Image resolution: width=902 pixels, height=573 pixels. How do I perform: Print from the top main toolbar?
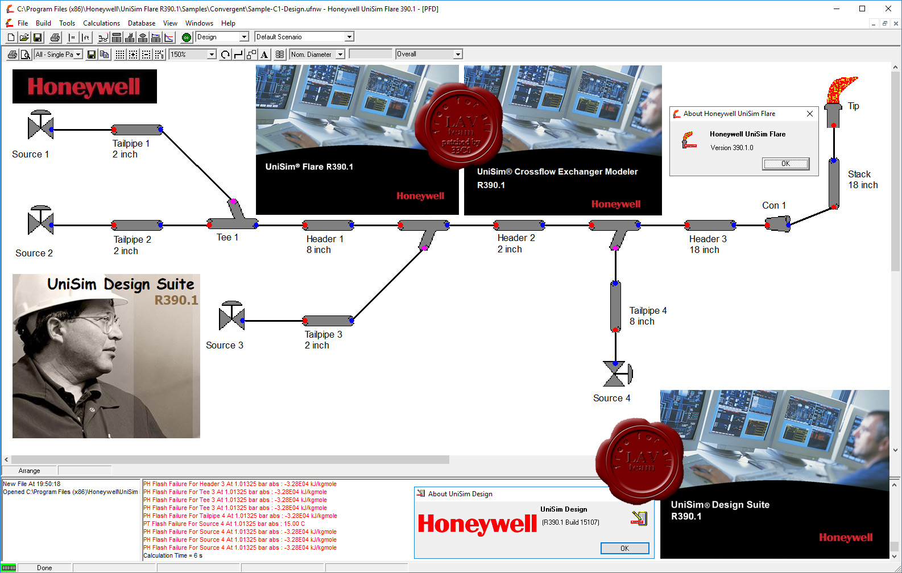click(55, 38)
